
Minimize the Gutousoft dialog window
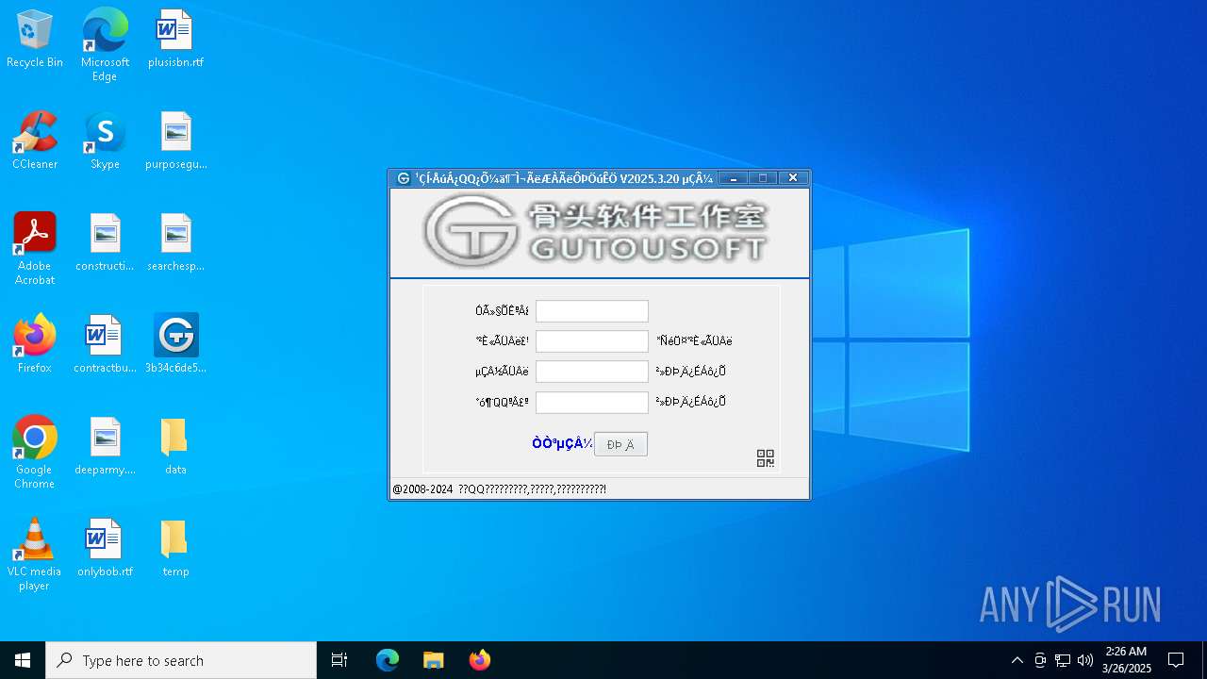pos(734,178)
